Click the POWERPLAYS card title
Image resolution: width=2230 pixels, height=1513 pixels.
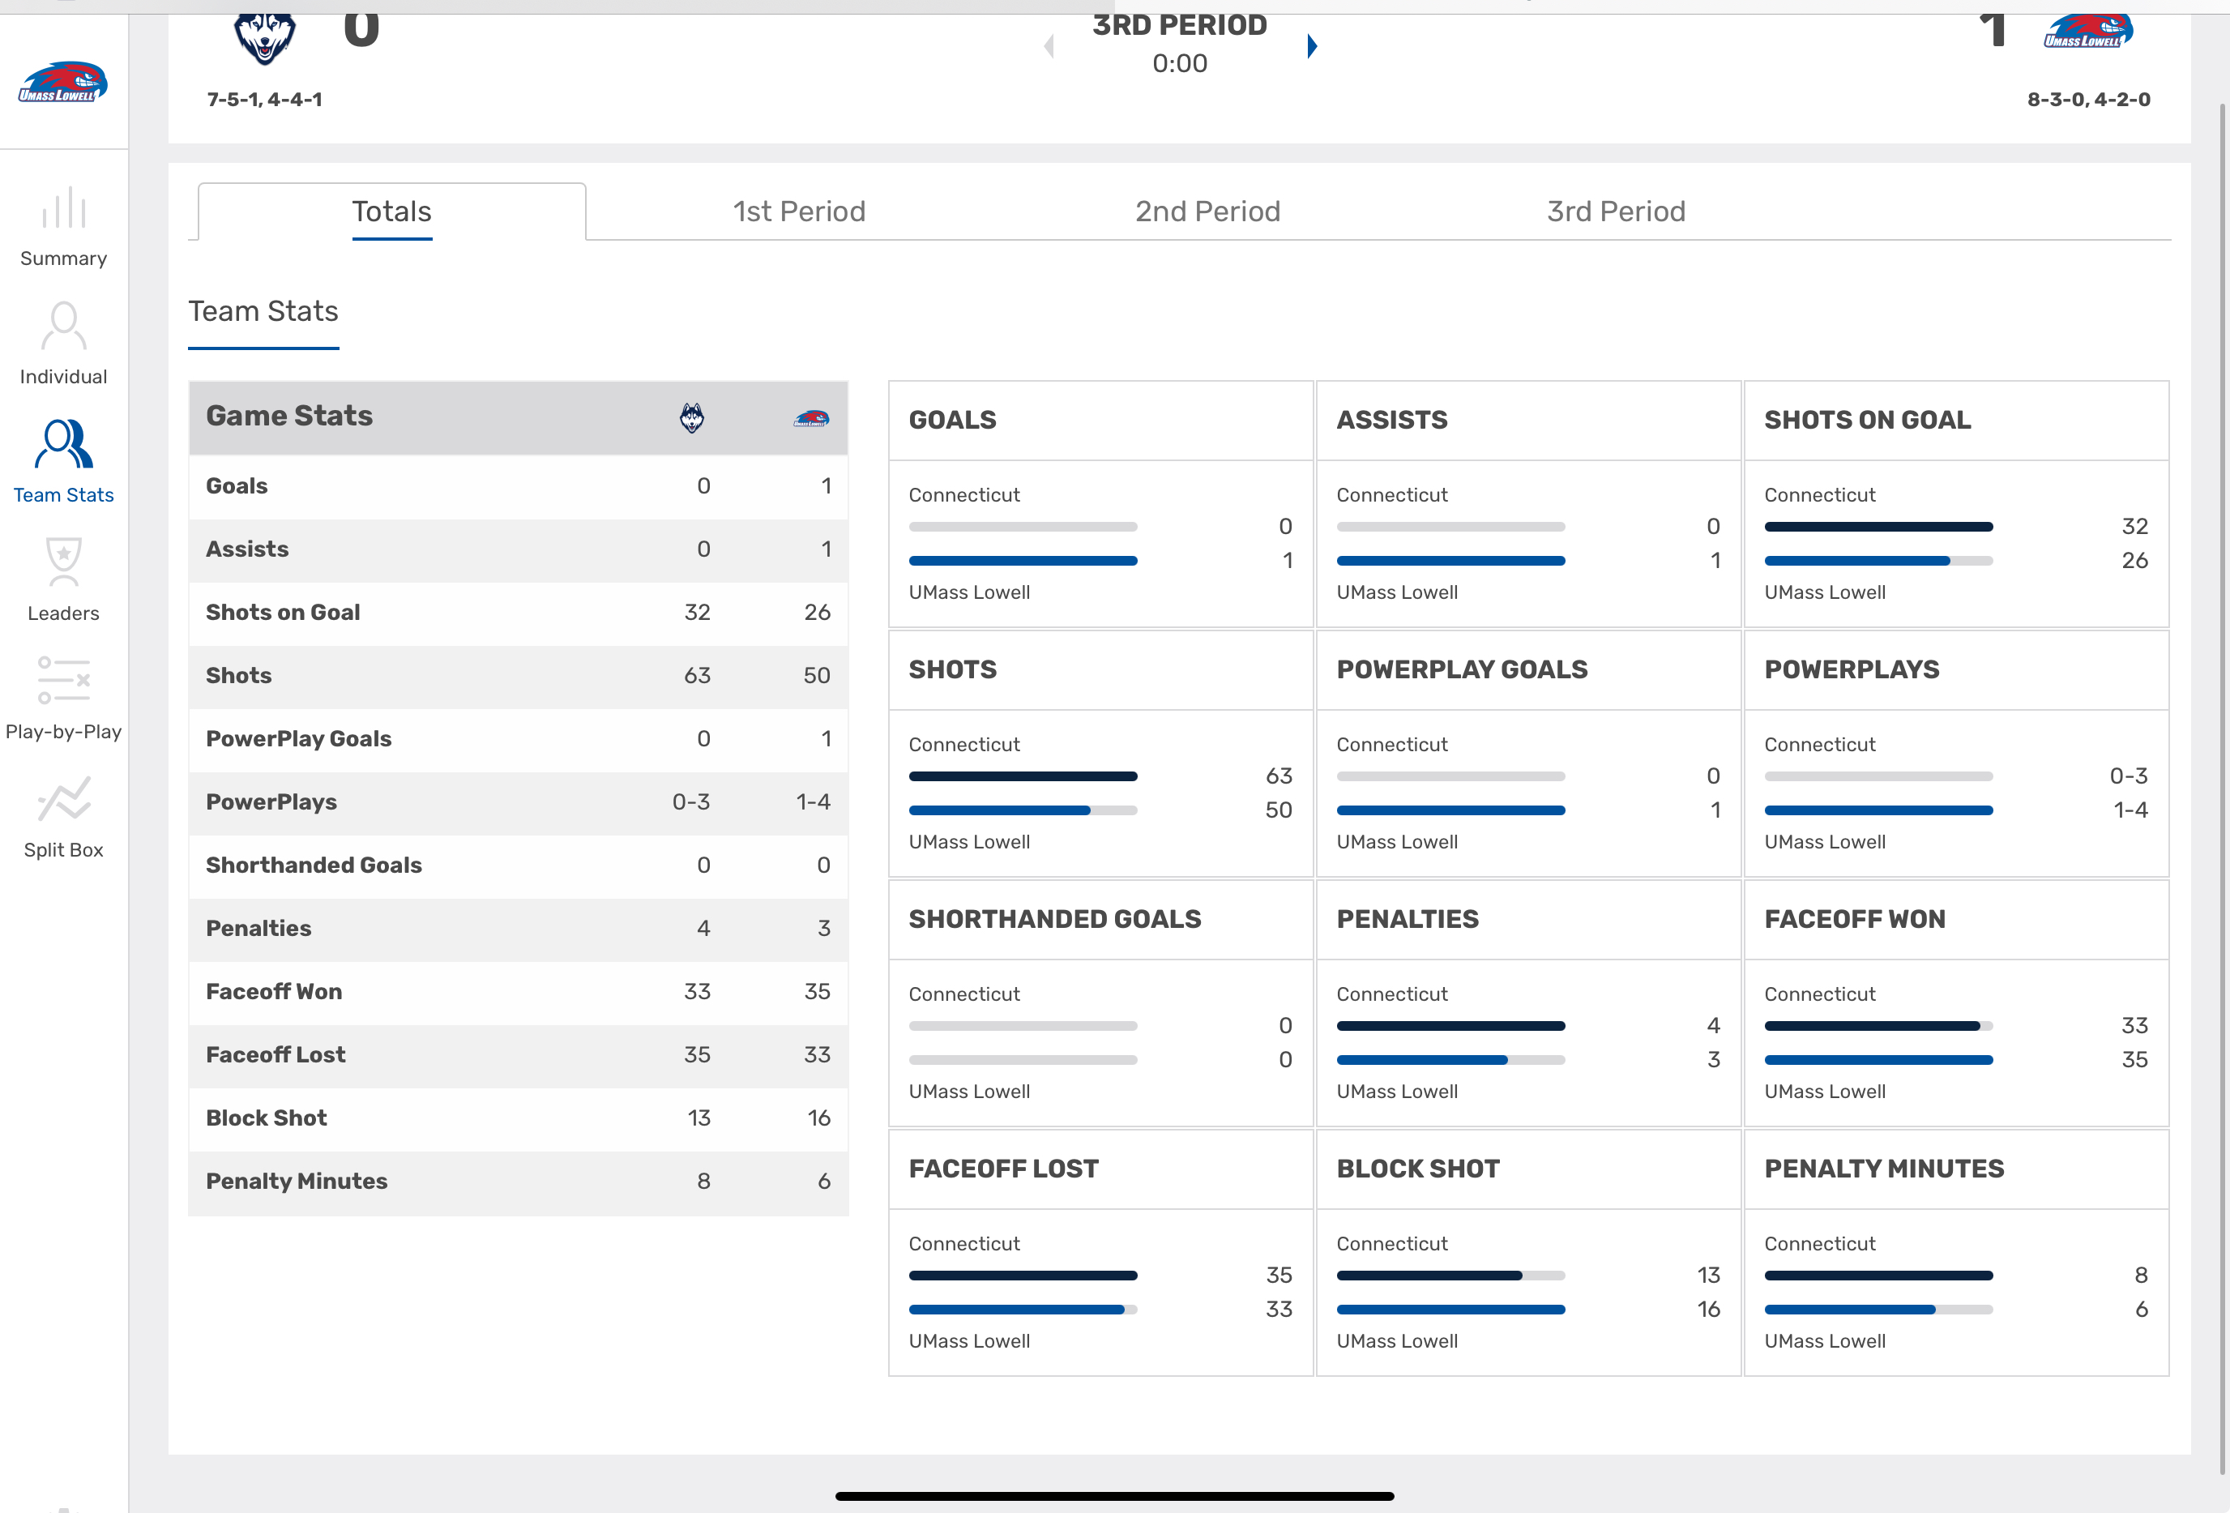point(1852,669)
